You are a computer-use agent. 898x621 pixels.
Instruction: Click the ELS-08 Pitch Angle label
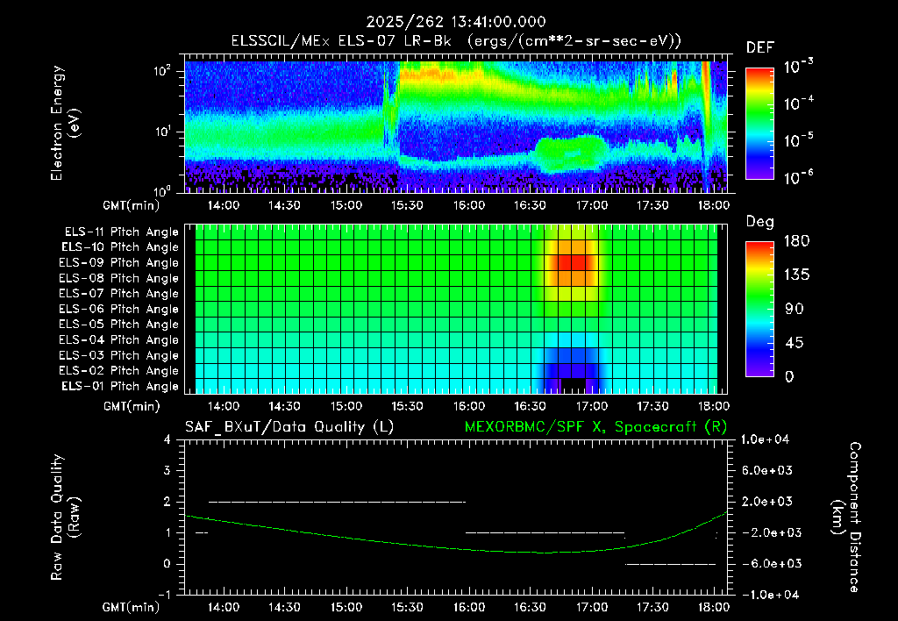point(119,278)
